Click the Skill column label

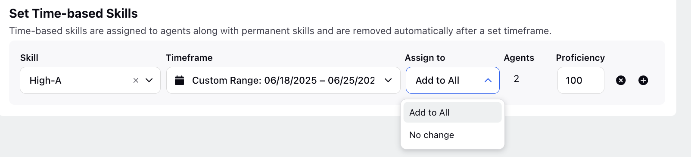29,58
